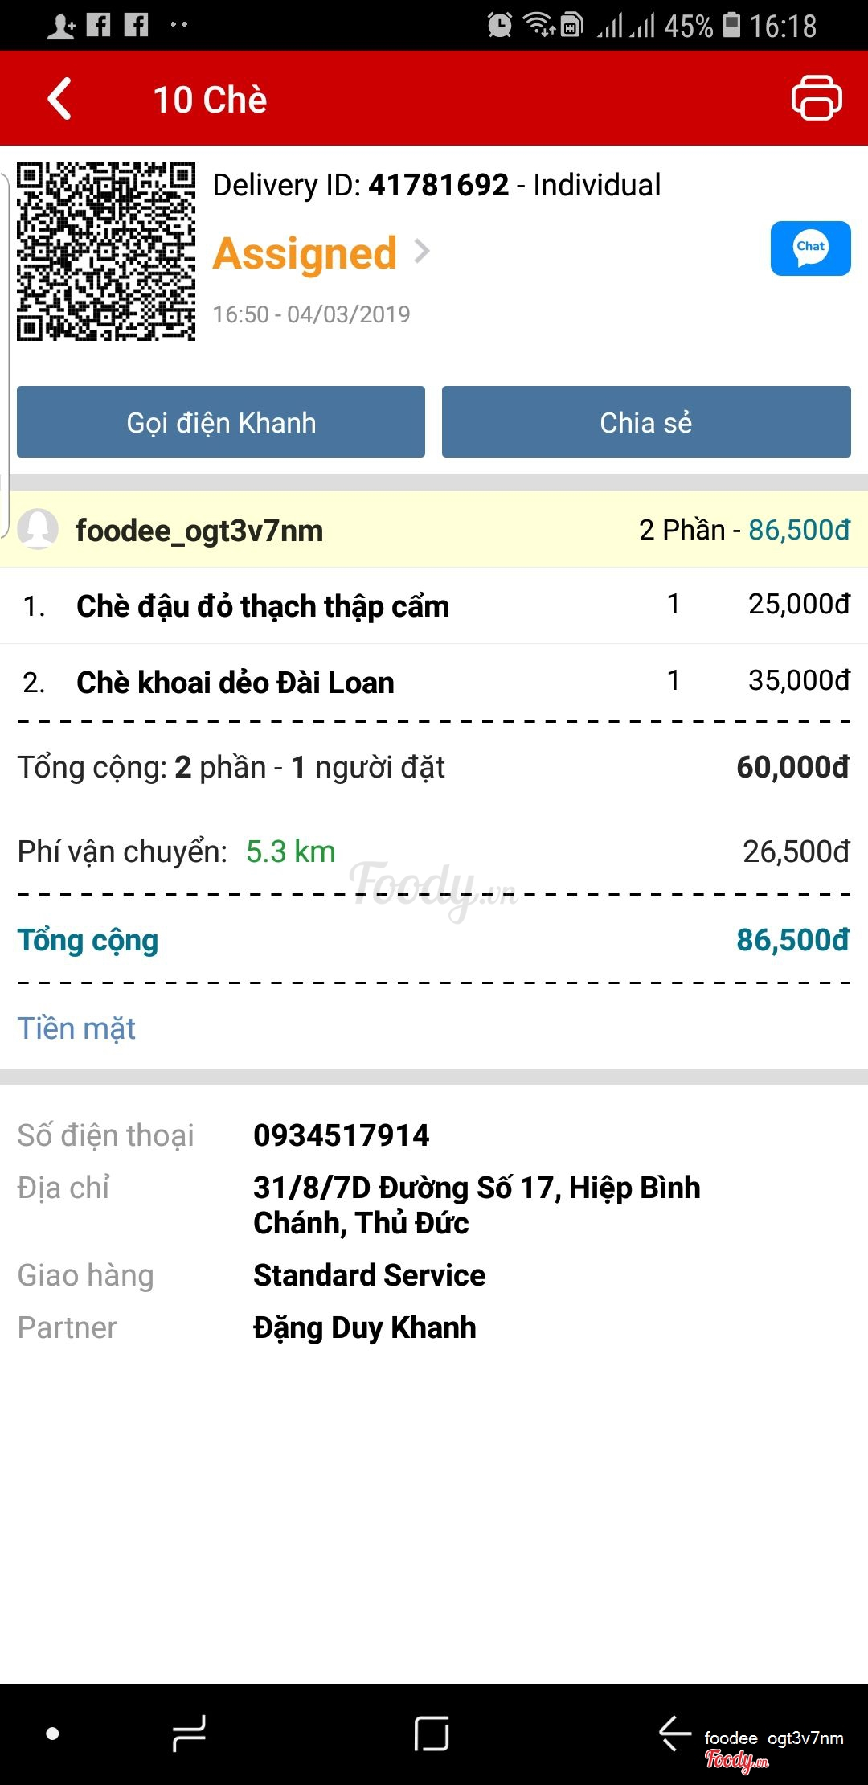Expand the Assigned status chevron

[x=422, y=252]
